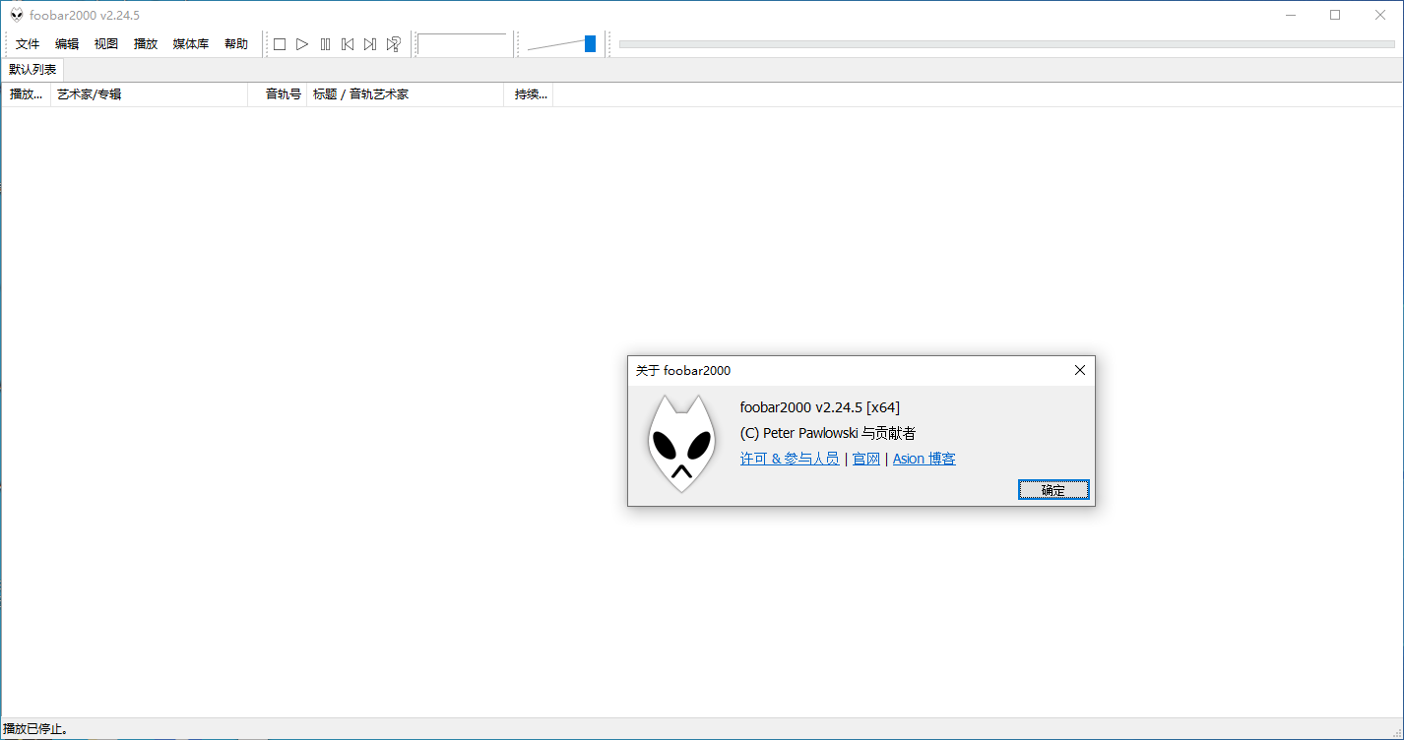Viewport: 1404px width, 740px height.
Task: Click the toolbar visualization display box
Action: coord(463,44)
